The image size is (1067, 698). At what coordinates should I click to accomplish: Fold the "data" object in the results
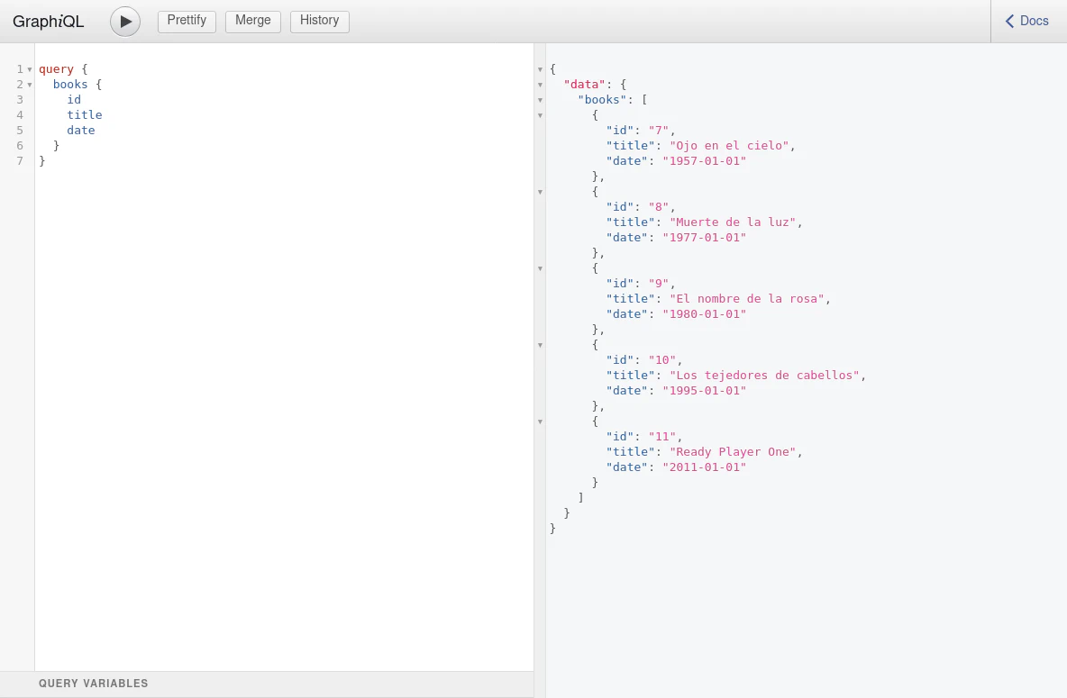click(540, 85)
